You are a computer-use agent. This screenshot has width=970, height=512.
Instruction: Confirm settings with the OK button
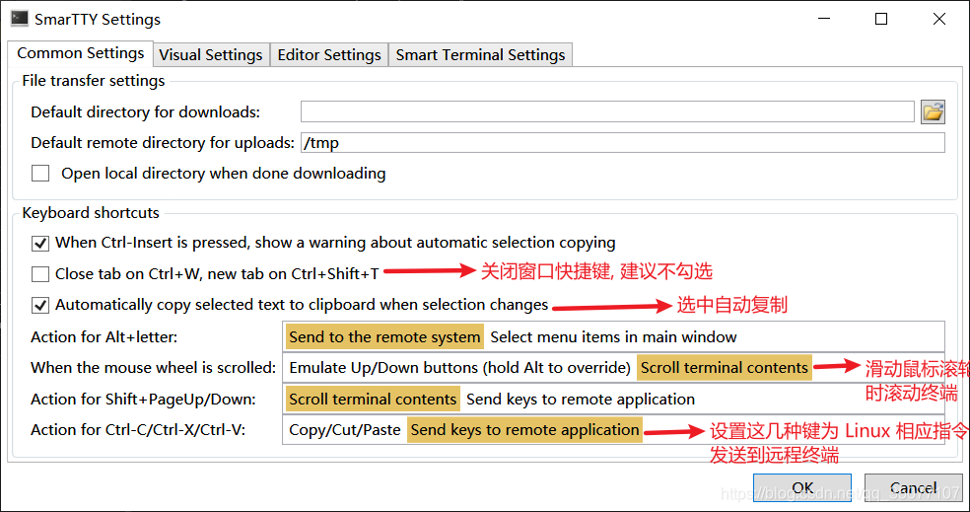coord(802,488)
